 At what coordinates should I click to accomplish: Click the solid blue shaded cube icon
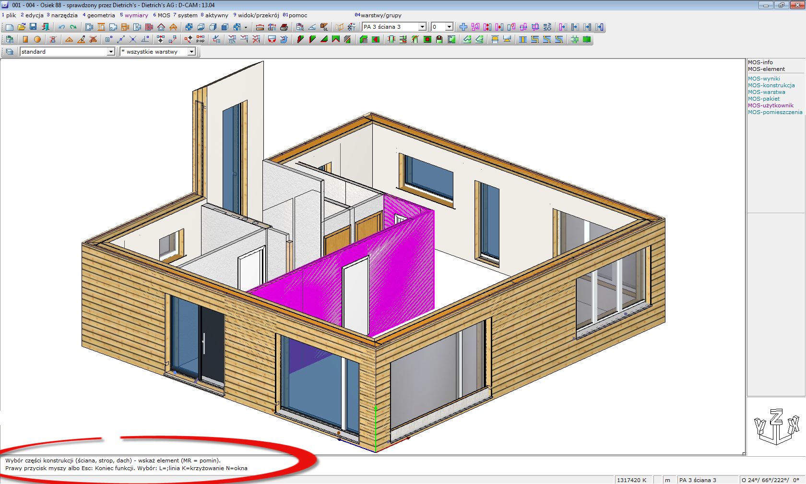(x=225, y=27)
